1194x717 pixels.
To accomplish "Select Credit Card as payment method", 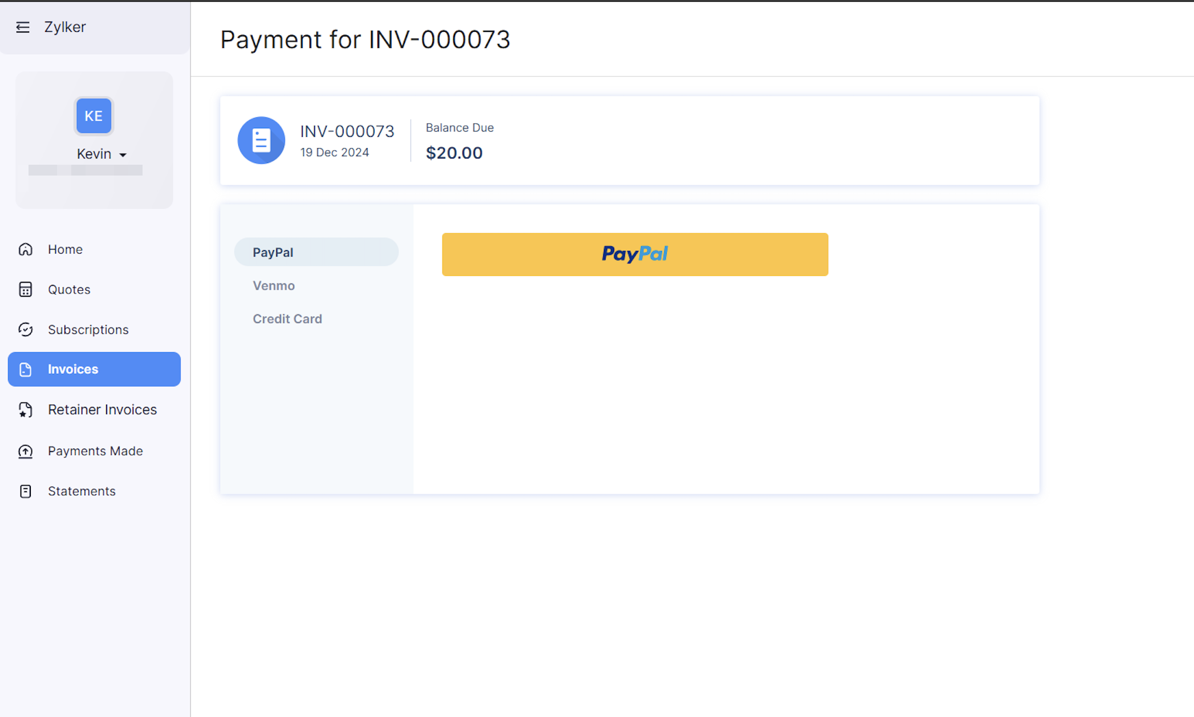I will 287,319.
